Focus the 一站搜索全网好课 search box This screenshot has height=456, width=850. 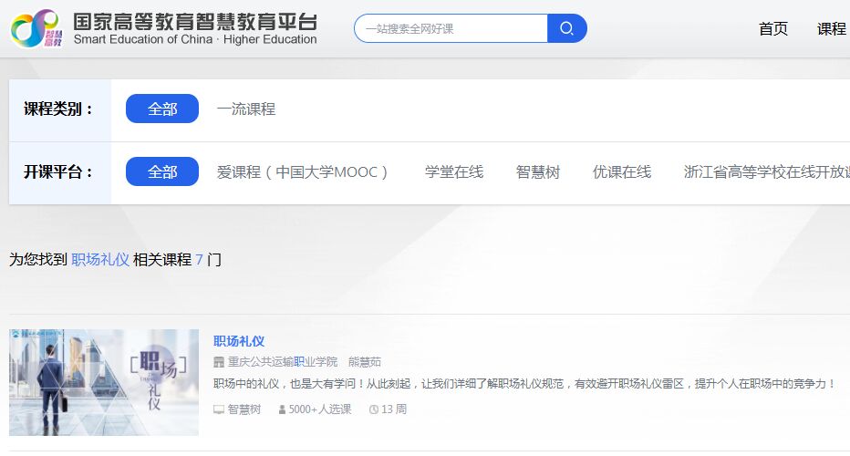click(x=451, y=28)
